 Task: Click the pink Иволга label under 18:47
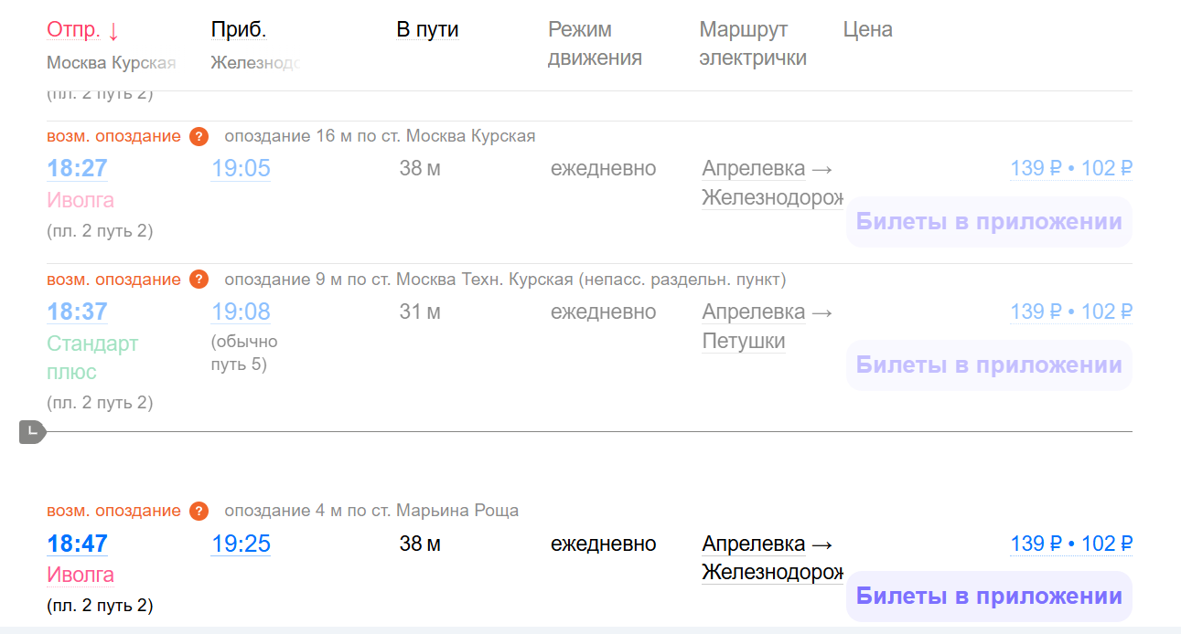(x=81, y=576)
